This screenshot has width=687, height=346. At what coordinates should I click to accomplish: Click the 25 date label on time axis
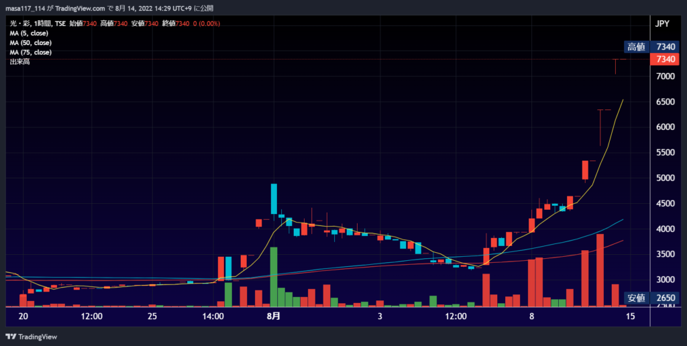coord(152,316)
